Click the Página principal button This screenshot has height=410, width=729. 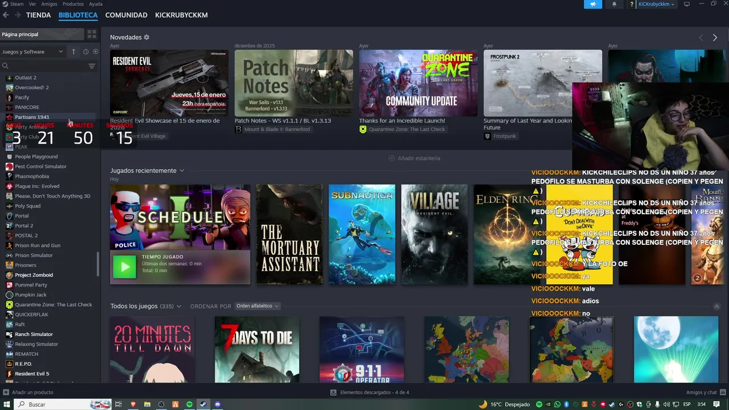click(x=42, y=34)
